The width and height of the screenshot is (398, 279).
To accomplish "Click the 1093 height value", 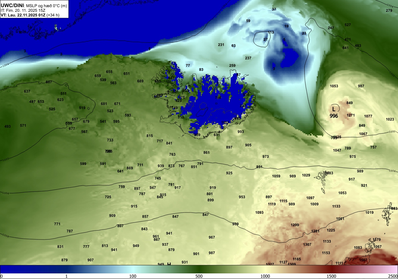I will tap(259, 213).
